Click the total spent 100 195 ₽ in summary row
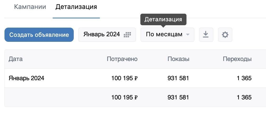Viewport: 266px width, 122px height. [124, 98]
